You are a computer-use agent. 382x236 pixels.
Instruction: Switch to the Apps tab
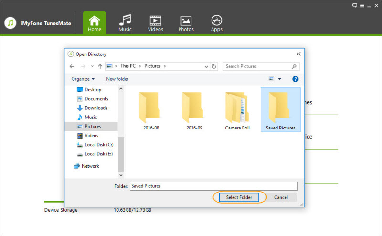tap(217, 23)
